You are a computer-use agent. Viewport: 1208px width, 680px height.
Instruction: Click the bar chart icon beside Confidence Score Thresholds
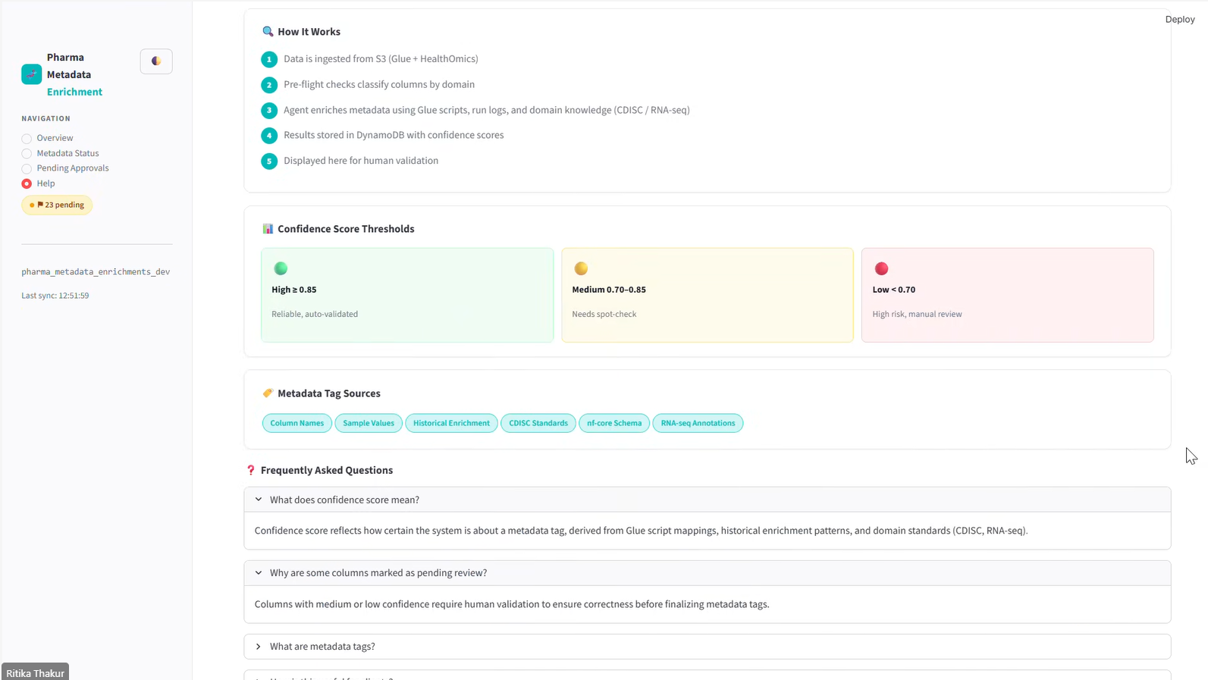(268, 229)
